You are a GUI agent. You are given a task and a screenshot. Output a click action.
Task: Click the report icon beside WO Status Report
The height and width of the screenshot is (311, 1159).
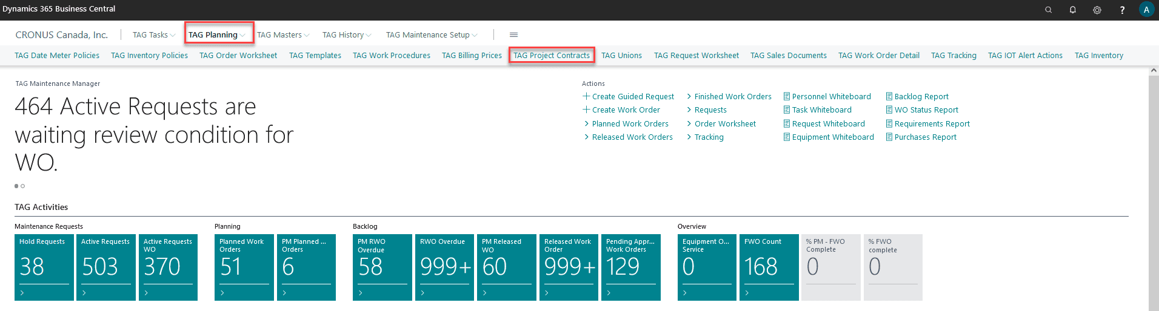(889, 110)
